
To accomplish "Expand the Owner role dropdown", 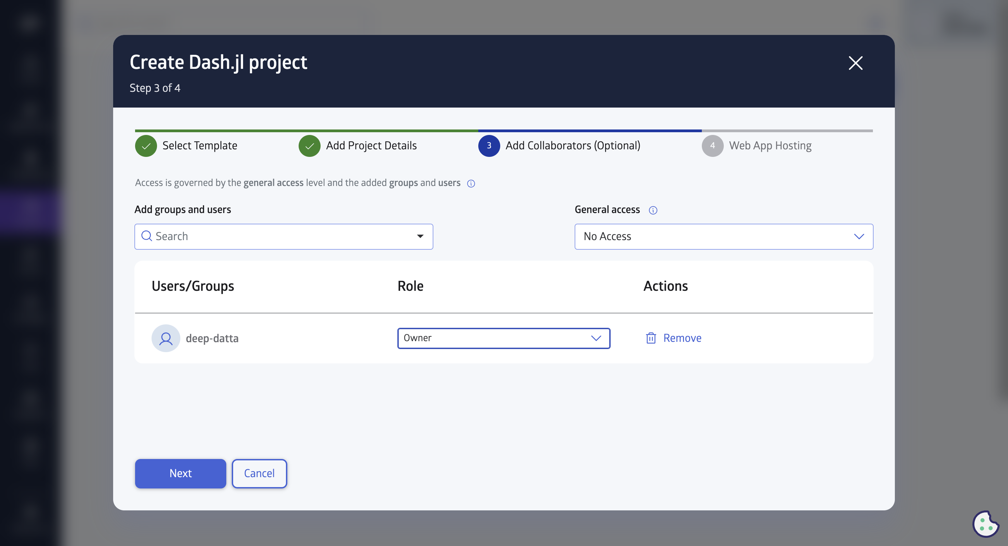I will pyautogui.click(x=595, y=337).
